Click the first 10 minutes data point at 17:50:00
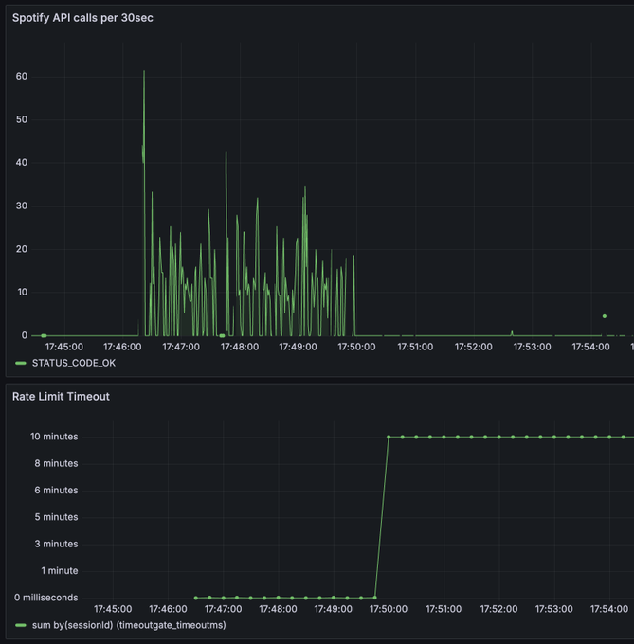634x644 pixels. 389,437
